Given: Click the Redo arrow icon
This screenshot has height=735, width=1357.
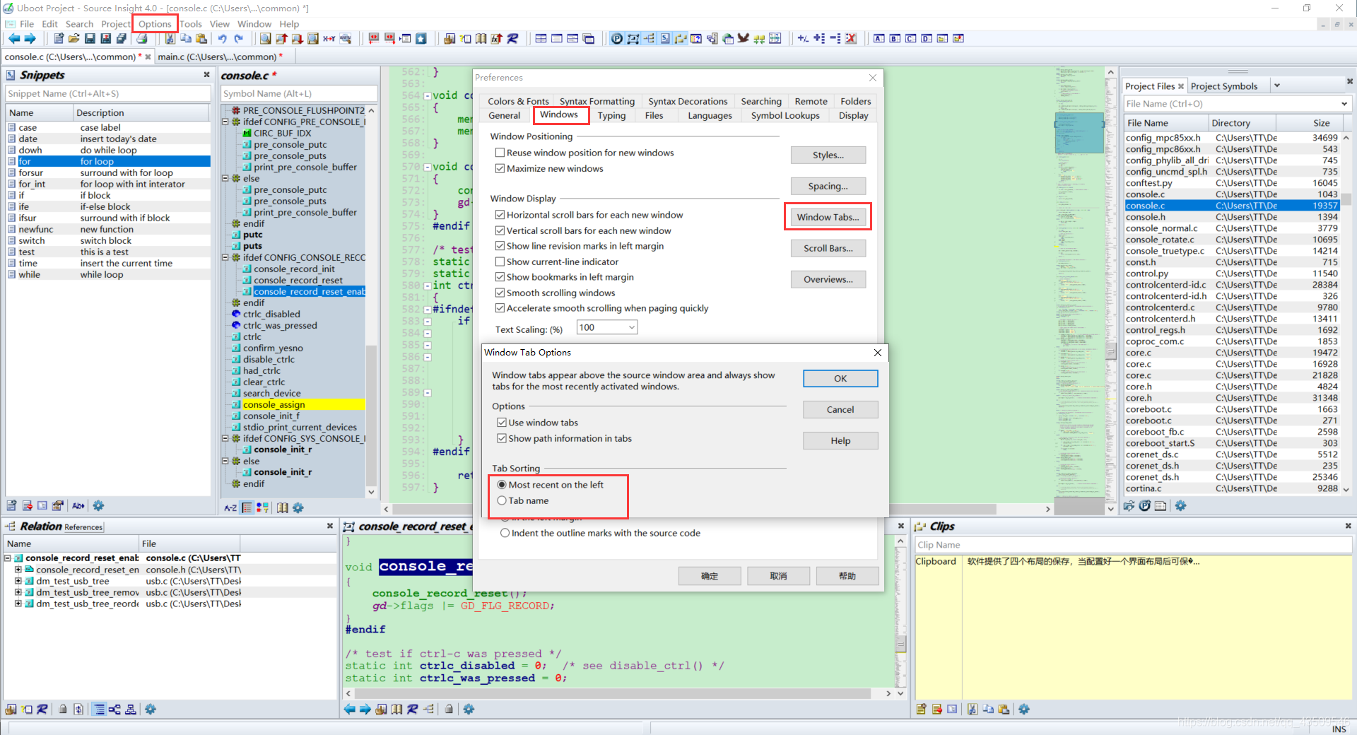Looking at the screenshot, I should coord(239,38).
